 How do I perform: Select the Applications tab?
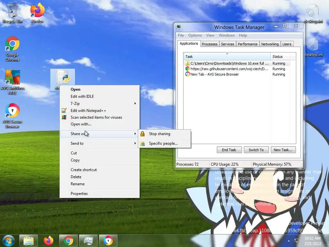tap(189, 43)
